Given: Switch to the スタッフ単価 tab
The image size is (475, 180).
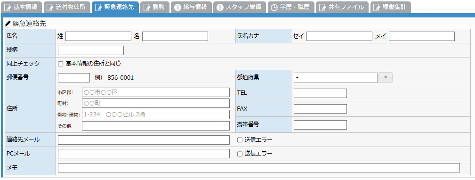Looking at the screenshot, I should (x=240, y=7).
